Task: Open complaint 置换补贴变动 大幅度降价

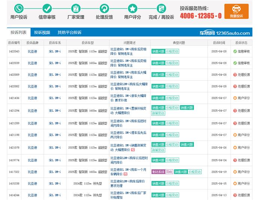Action: pos(128,110)
